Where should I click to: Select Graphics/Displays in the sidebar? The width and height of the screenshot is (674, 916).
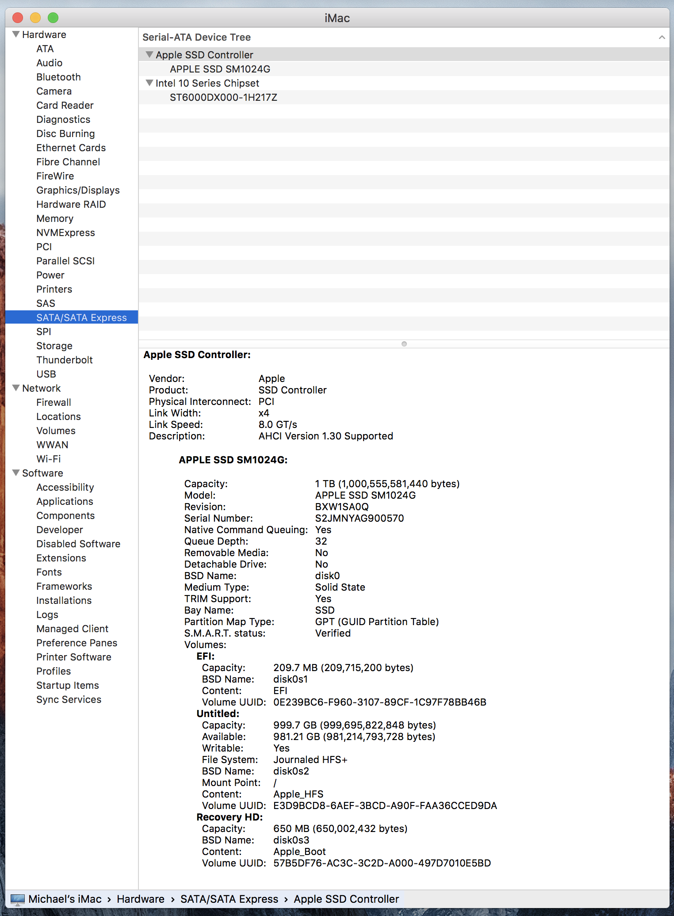click(x=78, y=190)
